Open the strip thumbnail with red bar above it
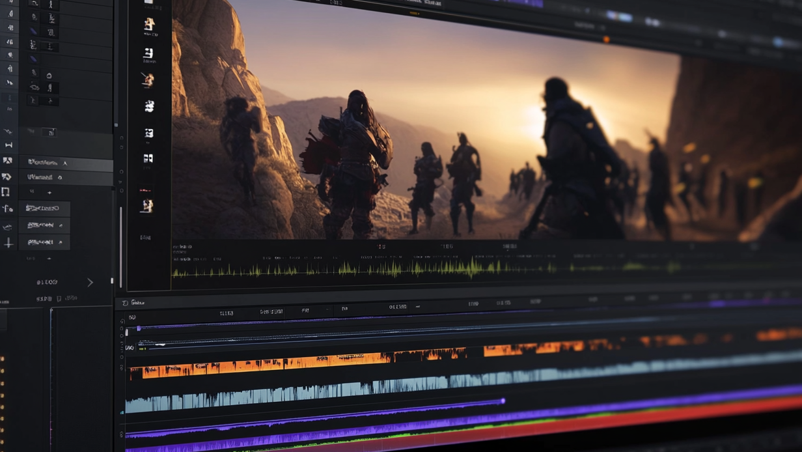 (x=148, y=205)
